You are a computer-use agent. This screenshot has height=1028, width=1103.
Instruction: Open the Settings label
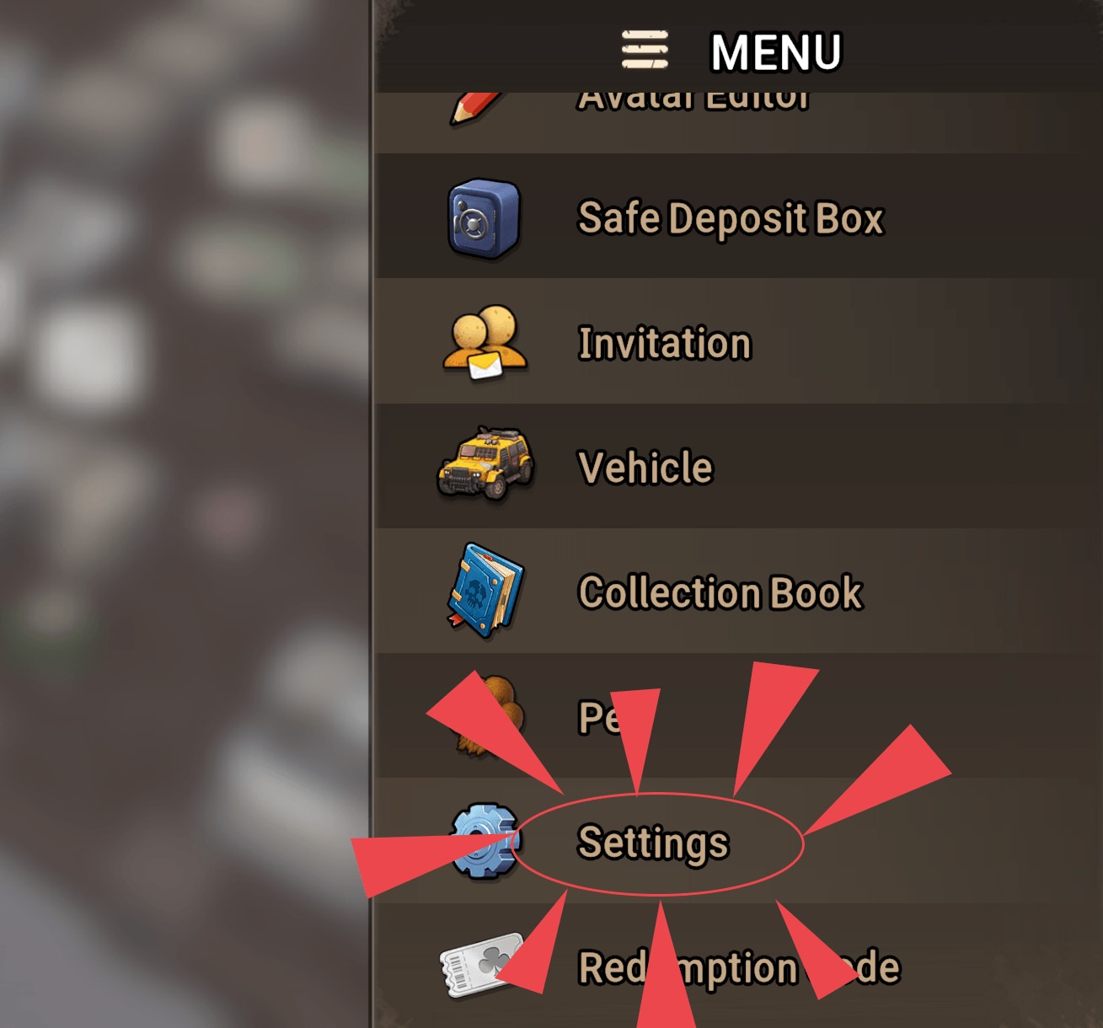653,843
